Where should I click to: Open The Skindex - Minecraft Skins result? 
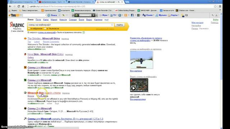coord(44,38)
